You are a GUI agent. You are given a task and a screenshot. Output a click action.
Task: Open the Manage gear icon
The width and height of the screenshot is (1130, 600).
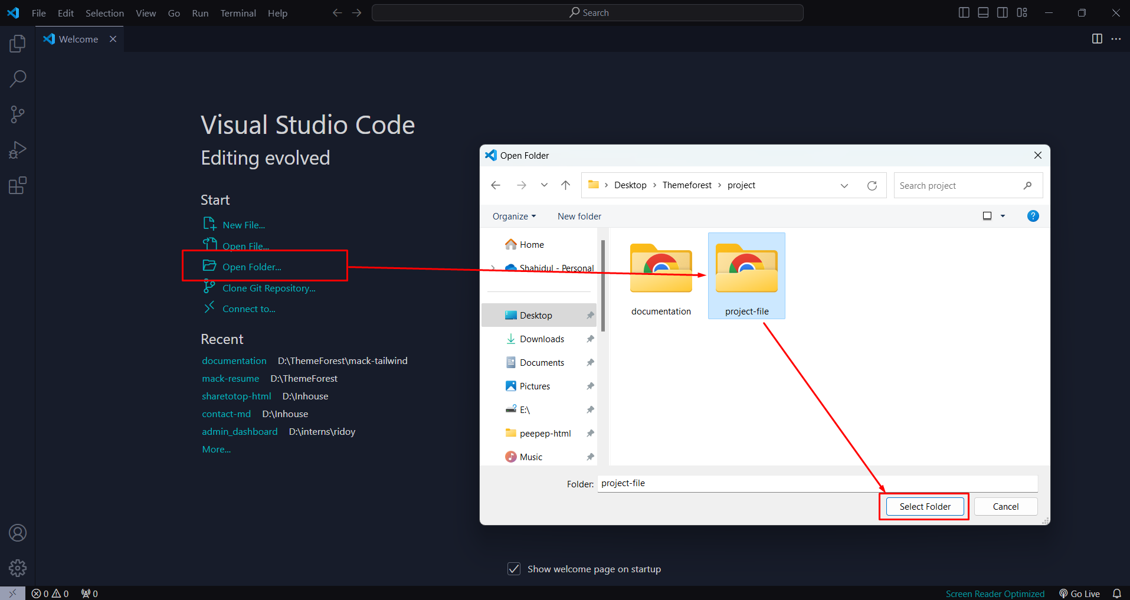click(18, 568)
